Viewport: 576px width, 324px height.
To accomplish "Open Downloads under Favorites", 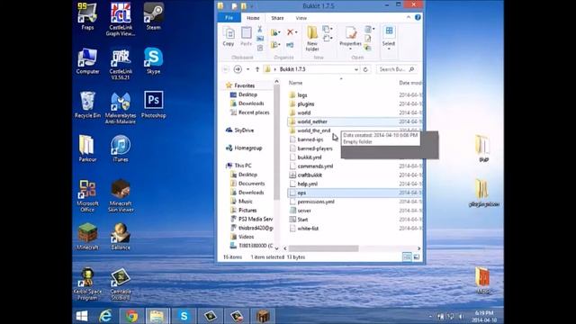I will (x=251, y=103).
